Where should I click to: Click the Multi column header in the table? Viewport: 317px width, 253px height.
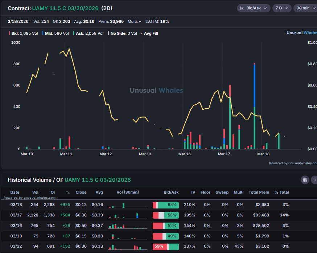pyautogui.click(x=239, y=192)
